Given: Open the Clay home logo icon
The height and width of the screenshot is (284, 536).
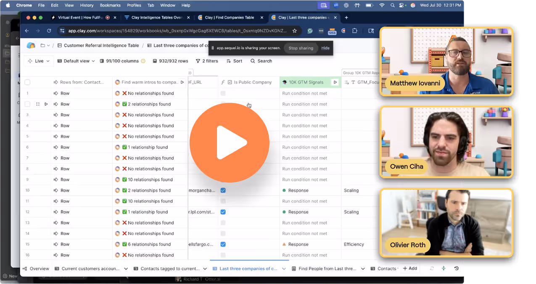Looking at the screenshot, I should 31,45.
